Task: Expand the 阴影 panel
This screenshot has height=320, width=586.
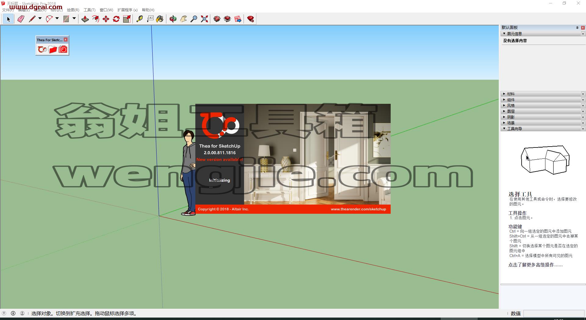Action: click(x=504, y=117)
